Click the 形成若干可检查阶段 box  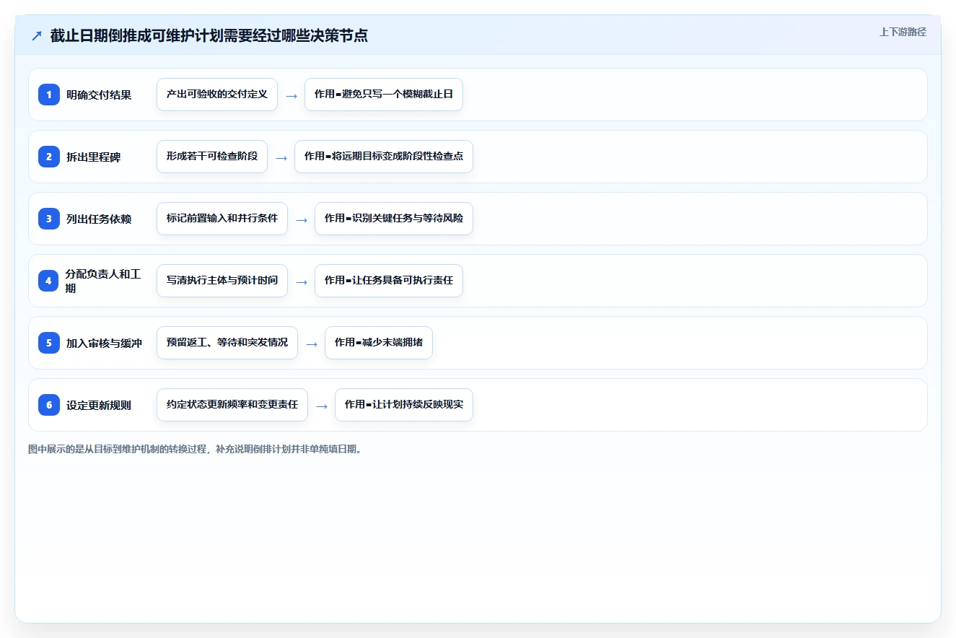click(212, 157)
